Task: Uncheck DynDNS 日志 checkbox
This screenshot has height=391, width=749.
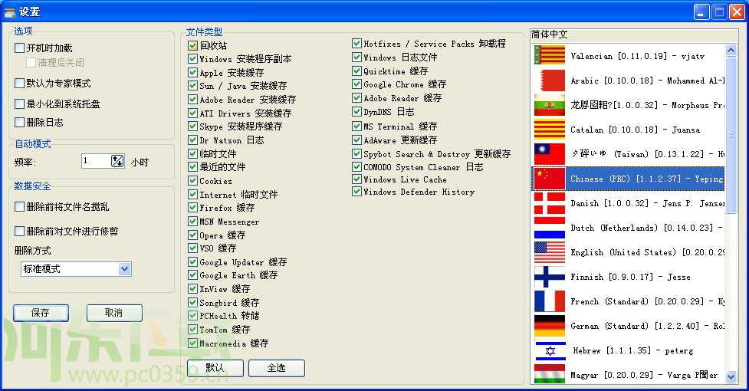Action: 356,111
